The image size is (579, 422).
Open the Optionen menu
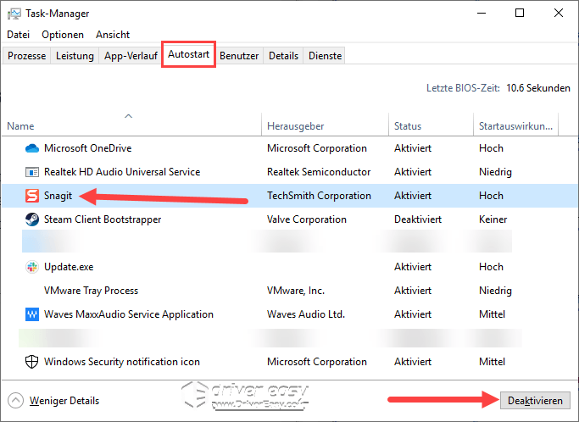click(x=63, y=35)
